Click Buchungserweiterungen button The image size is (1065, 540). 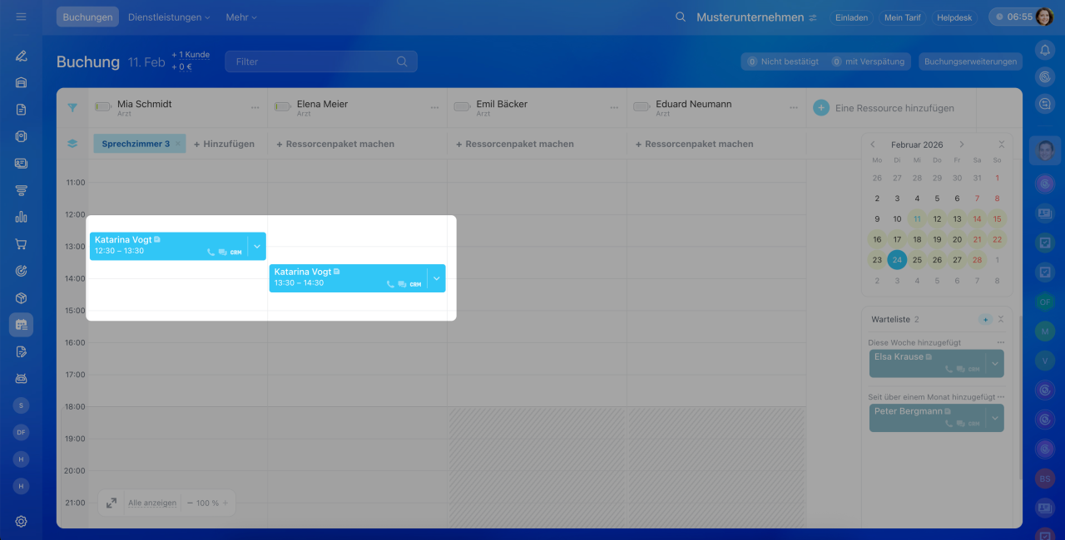pos(970,61)
